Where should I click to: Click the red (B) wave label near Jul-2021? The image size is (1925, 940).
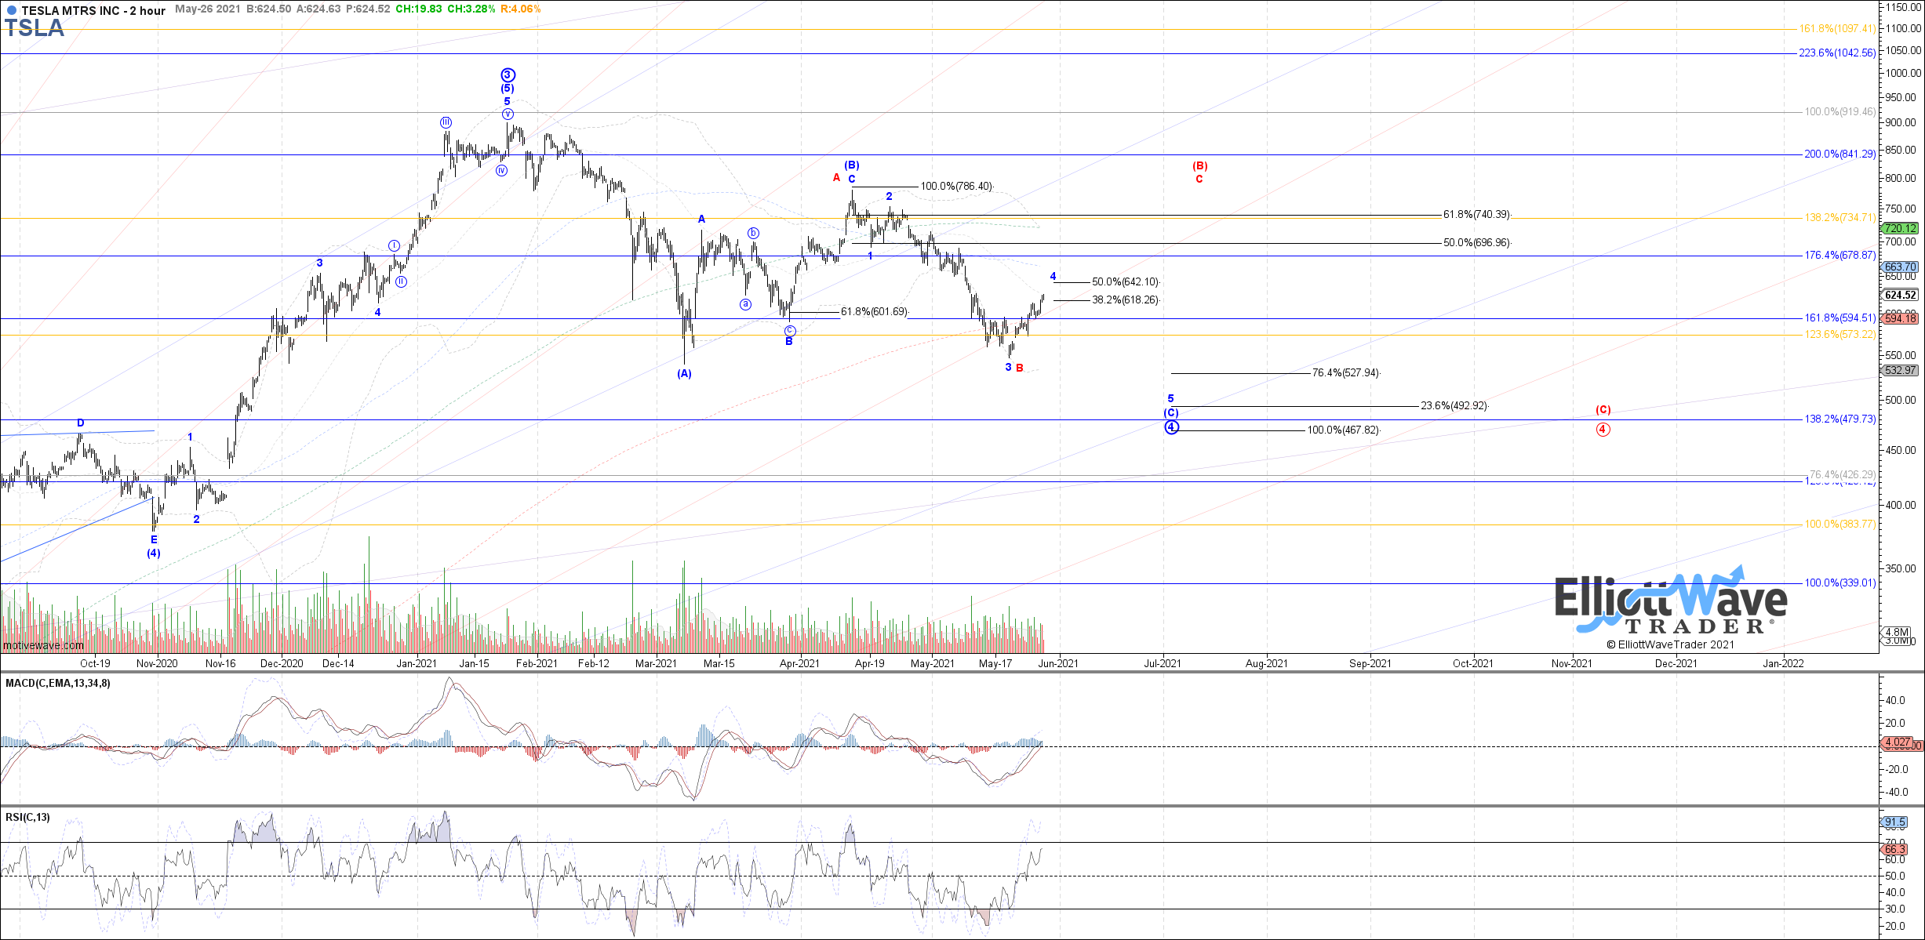pyautogui.click(x=1200, y=166)
